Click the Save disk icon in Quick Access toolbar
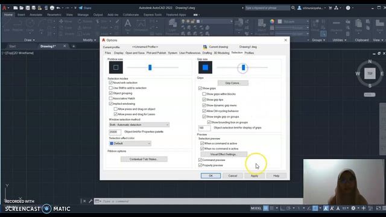This screenshot has width=386, height=217. (28, 8)
